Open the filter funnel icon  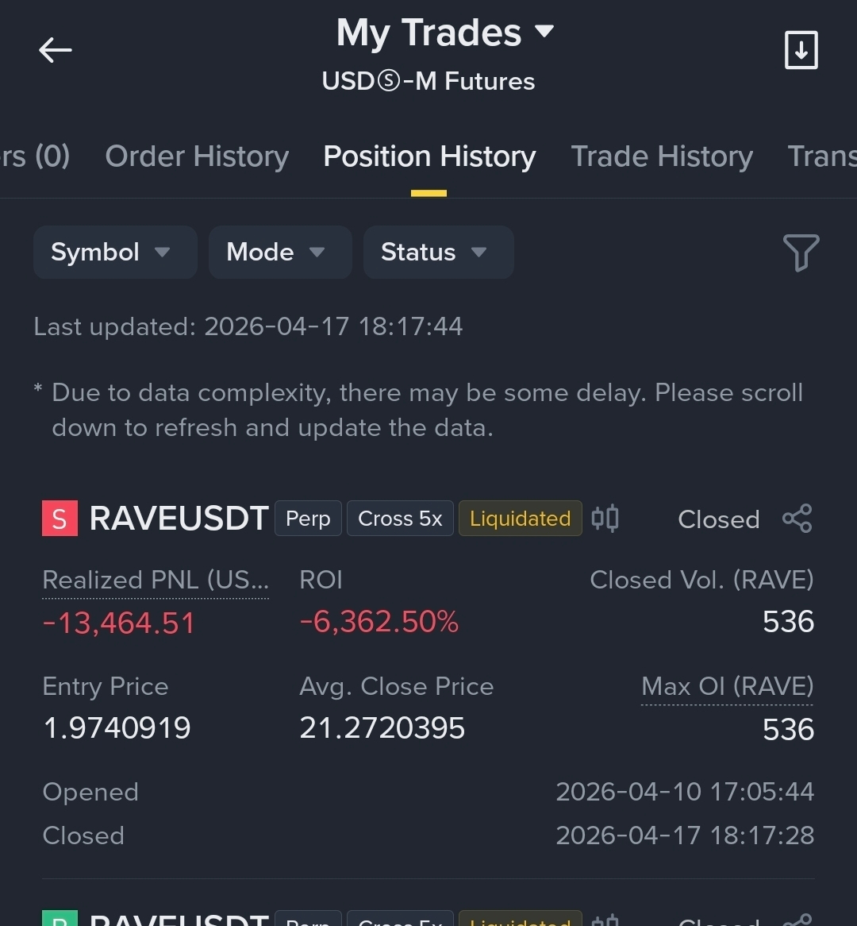pyautogui.click(x=801, y=253)
